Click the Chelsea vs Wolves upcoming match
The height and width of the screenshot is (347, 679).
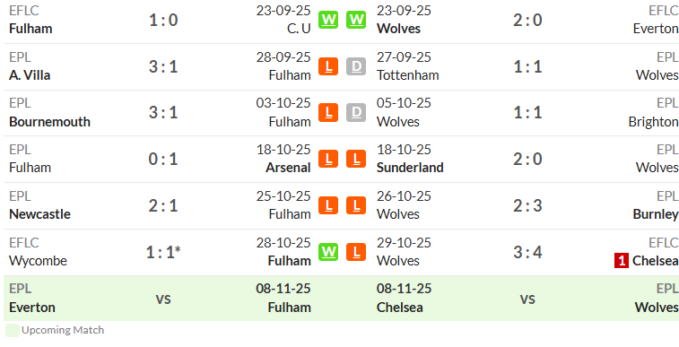[x=527, y=299]
